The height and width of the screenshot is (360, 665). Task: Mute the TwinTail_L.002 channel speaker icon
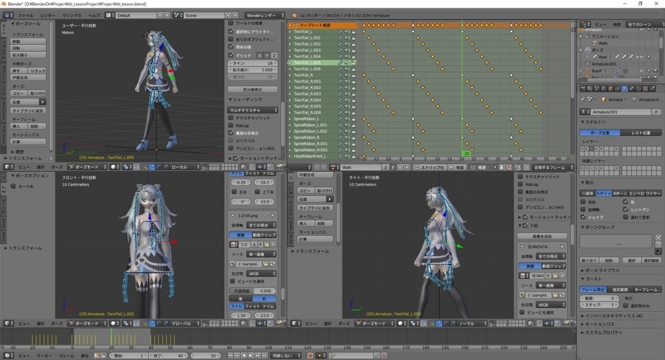click(x=347, y=44)
